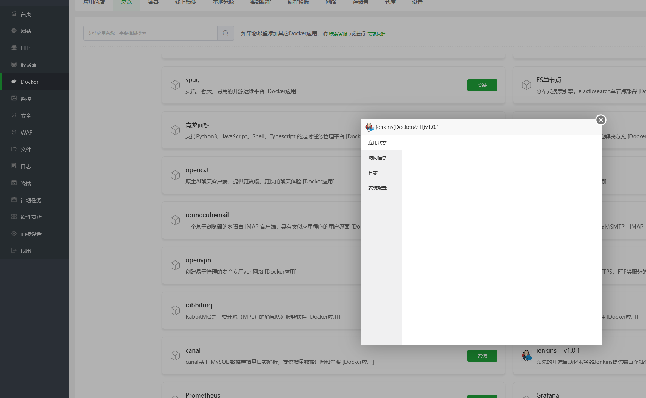Close the jenkins dialog
The height and width of the screenshot is (398, 646).
click(x=601, y=120)
